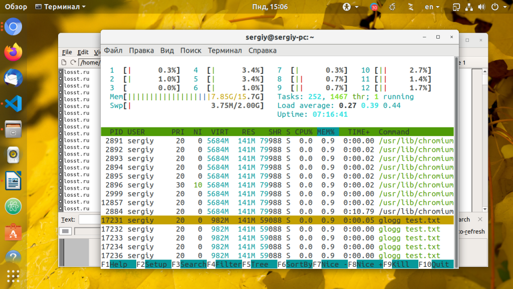Open Atom editor from the dock
The width and height of the screenshot is (513, 289).
(x=14, y=206)
